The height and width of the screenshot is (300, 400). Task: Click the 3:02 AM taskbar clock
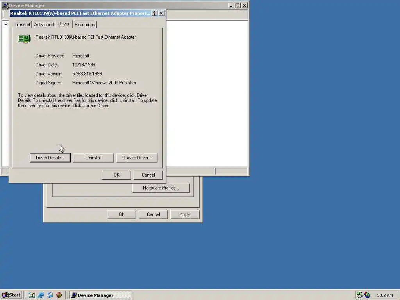(385, 295)
